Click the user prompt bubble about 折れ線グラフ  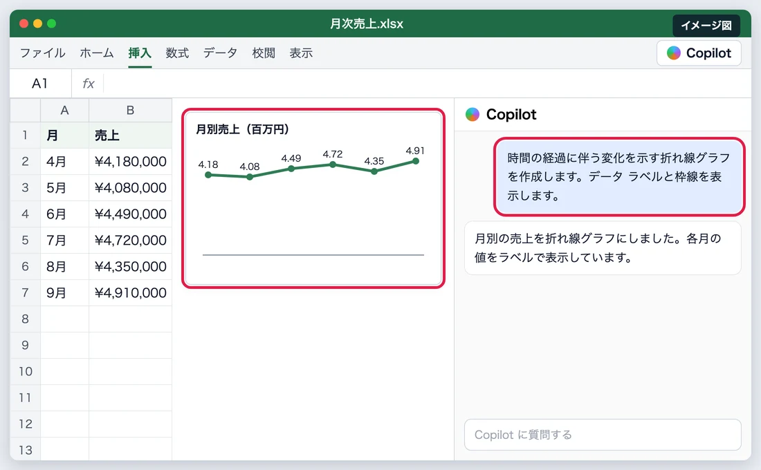click(x=619, y=176)
